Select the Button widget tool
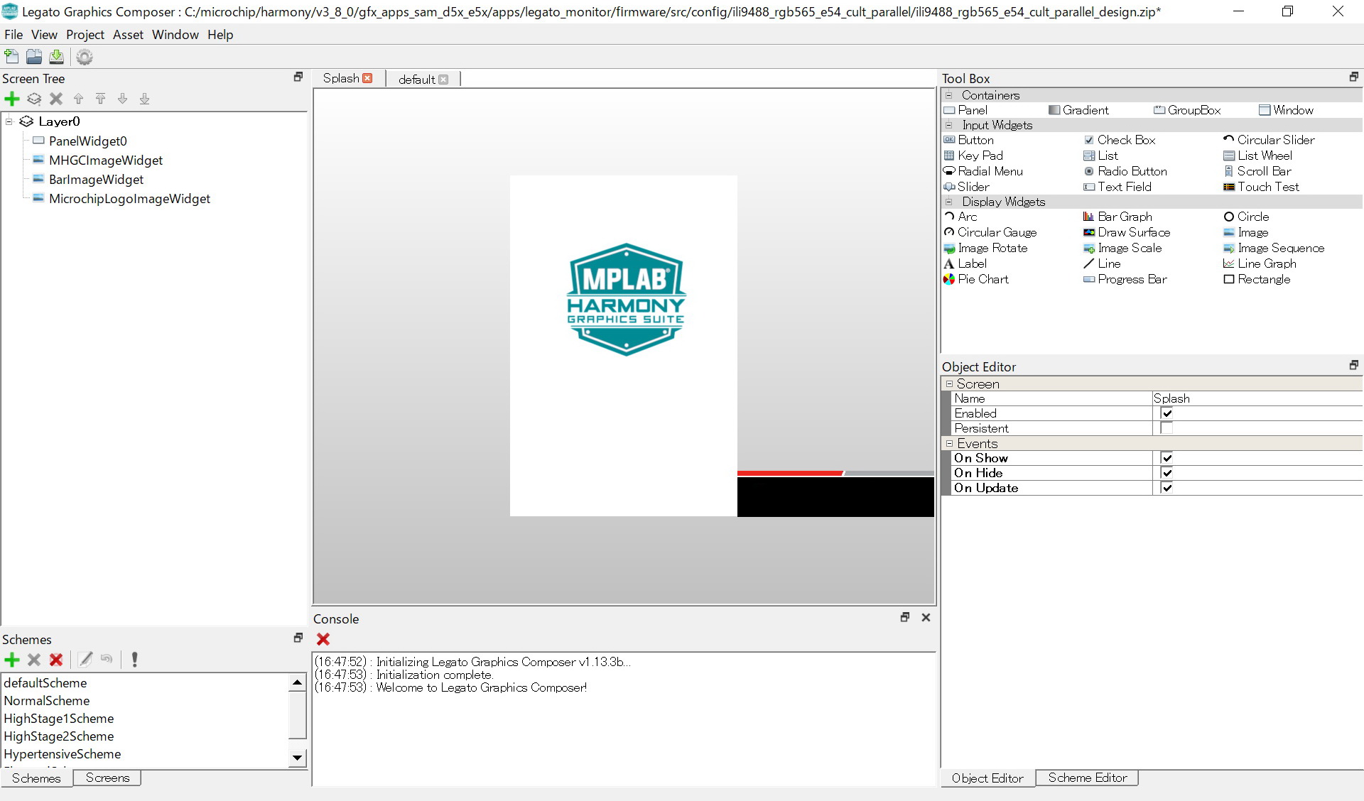Viewport: 1364px width, 801px height. [968, 140]
